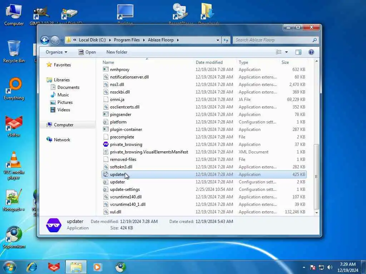
Task: Click the refresh button beside address bar
Action: 226,40
